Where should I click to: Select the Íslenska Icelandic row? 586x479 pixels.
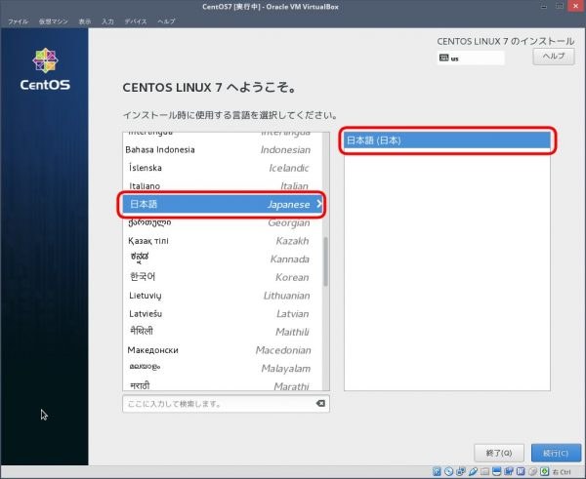tap(223, 168)
